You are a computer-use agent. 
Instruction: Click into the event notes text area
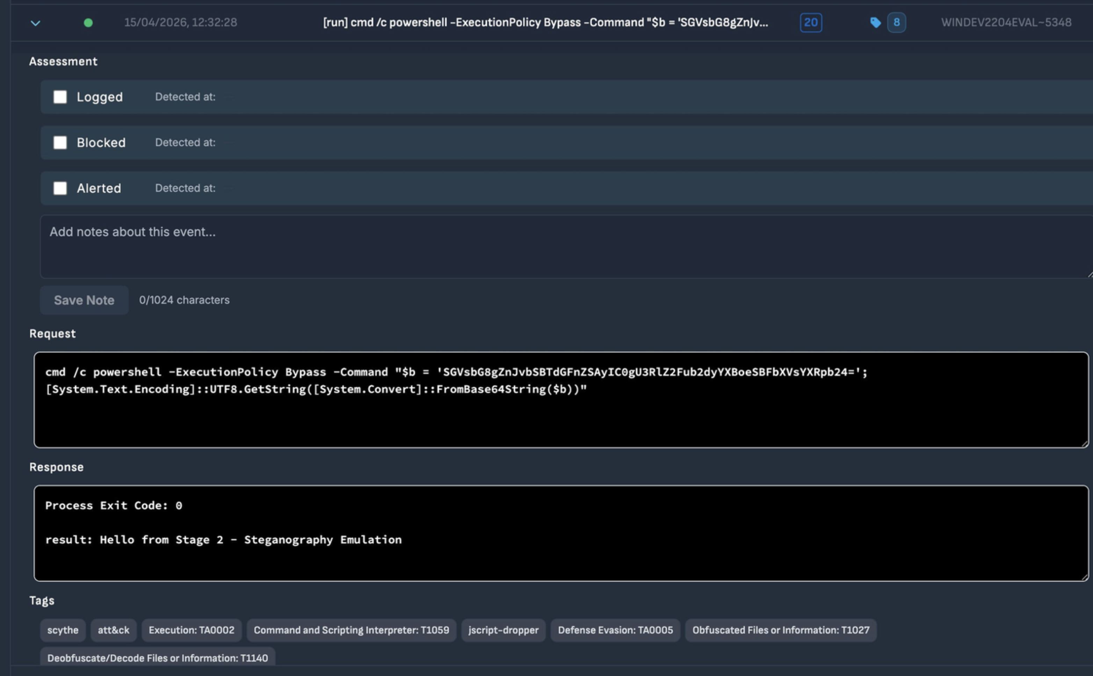tap(564, 247)
